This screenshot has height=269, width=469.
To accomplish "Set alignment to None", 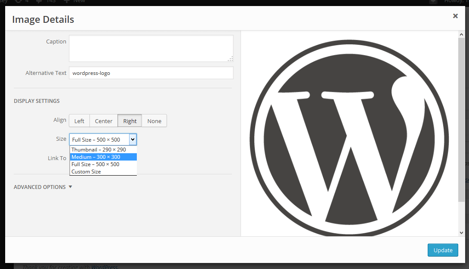I will [154, 121].
